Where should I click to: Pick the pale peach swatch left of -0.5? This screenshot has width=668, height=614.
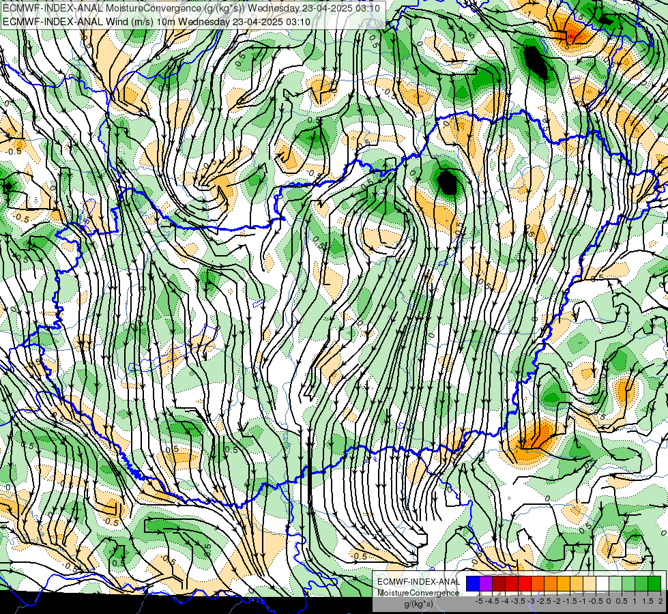point(590,584)
